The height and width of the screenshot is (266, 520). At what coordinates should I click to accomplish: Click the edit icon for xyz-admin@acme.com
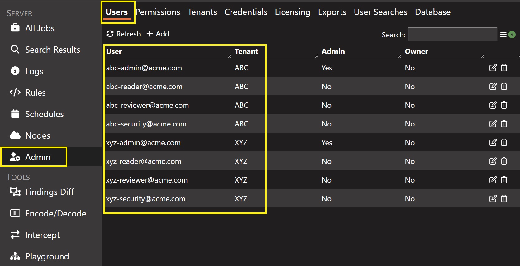coord(493,142)
